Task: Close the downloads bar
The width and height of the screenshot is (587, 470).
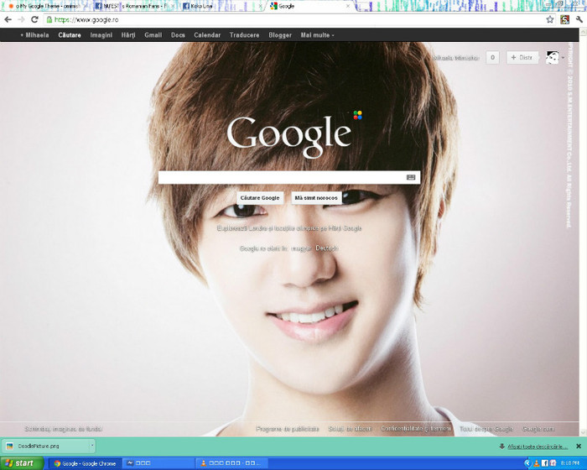Action: coord(578,446)
